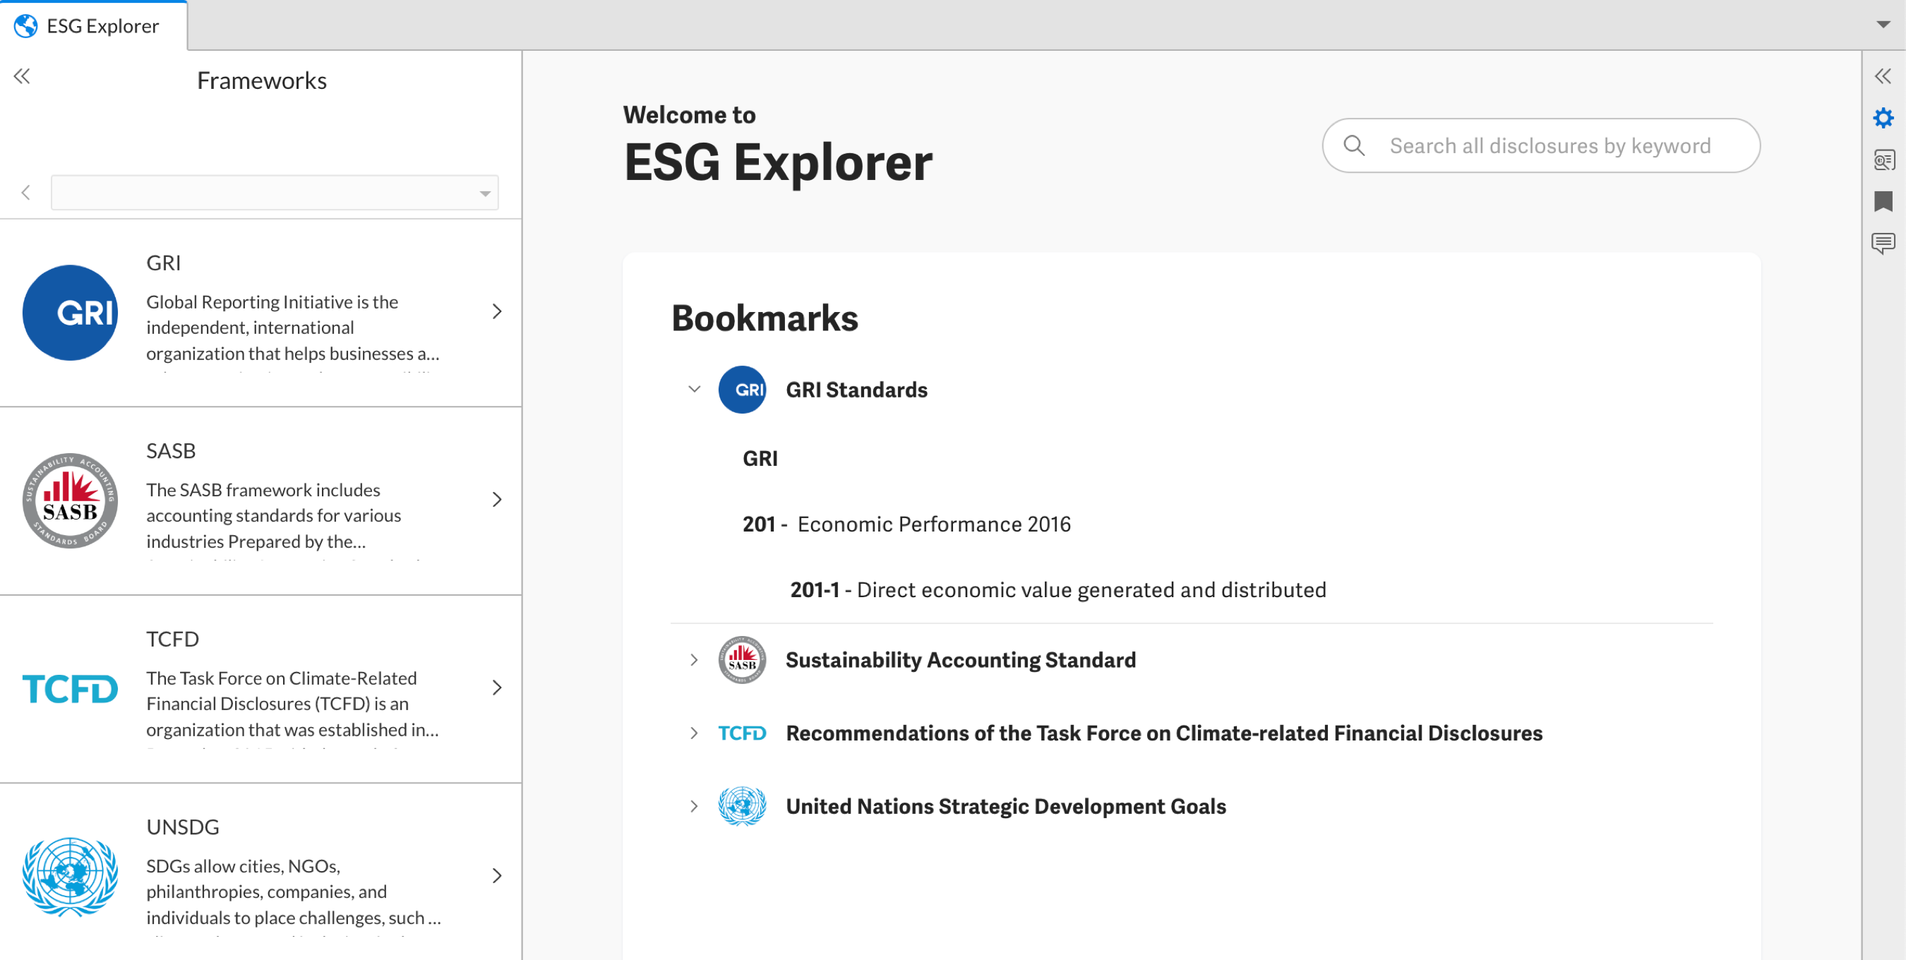Screen dimensions: 1906x960
Task: Select bookmark 201-1 Direct economic value generated
Action: [1058, 589]
